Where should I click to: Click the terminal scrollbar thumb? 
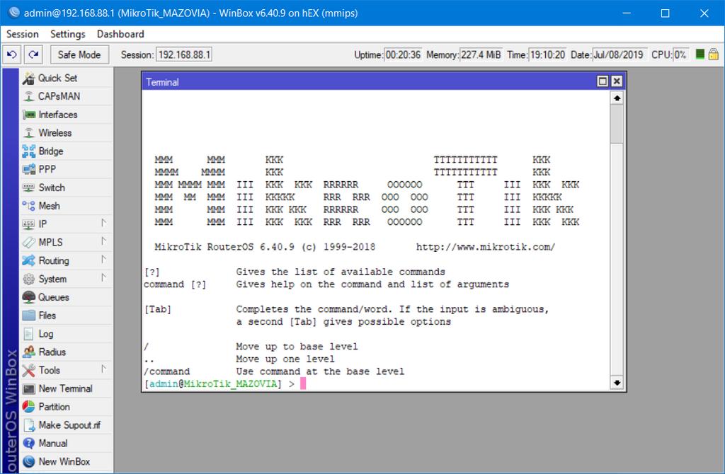point(617,124)
